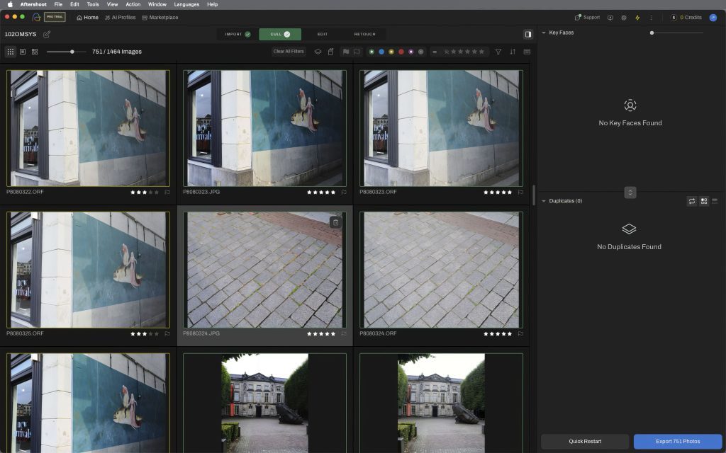Collapse the Duplicates (0) section
The width and height of the screenshot is (726, 453).
coord(544,201)
